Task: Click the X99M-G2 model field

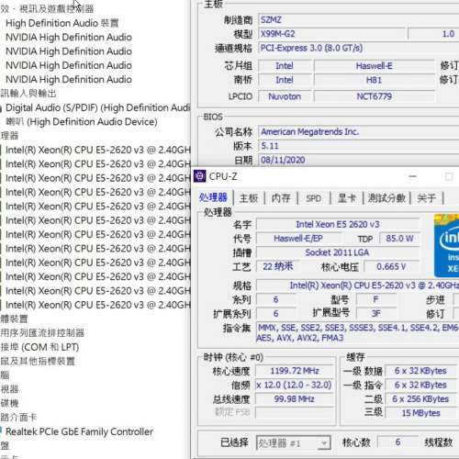Action: pyautogui.click(x=332, y=34)
